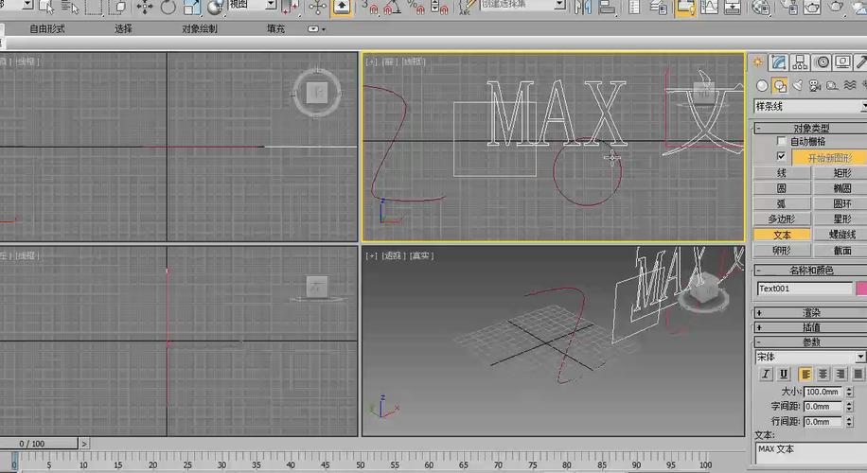Image resolution: width=867 pixels, height=473 pixels.
Task: Click the 星形 shape button
Action: click(x=841, y=219)
